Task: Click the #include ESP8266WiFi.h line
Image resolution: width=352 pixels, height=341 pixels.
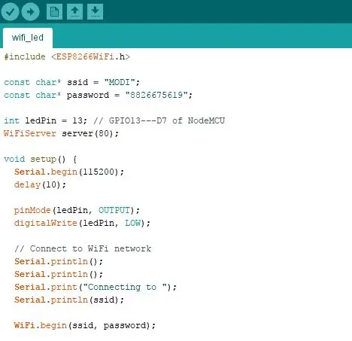Action: [x=67, y=56]
